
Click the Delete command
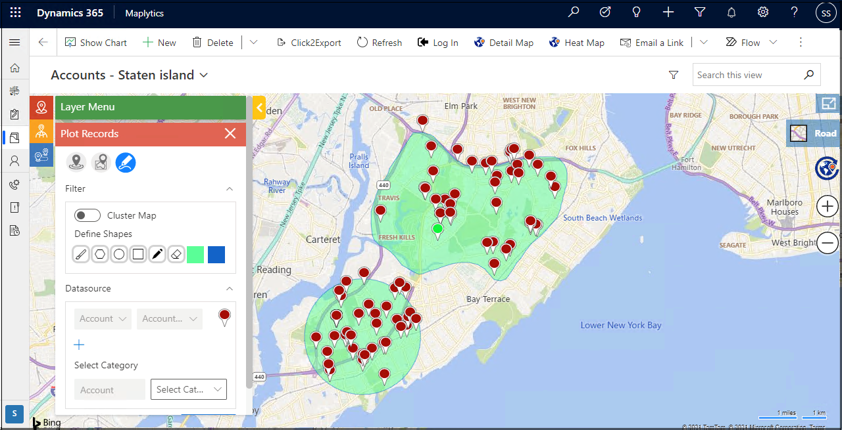pos(212,42)
